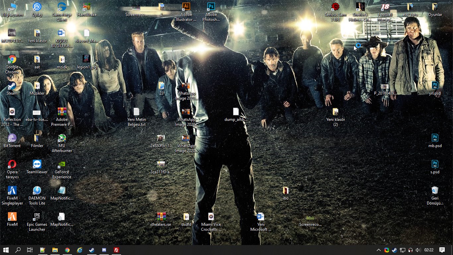This screenshot has width=453, height=255.
Task: Select the dsdfd folder
Action: (186, 219)
